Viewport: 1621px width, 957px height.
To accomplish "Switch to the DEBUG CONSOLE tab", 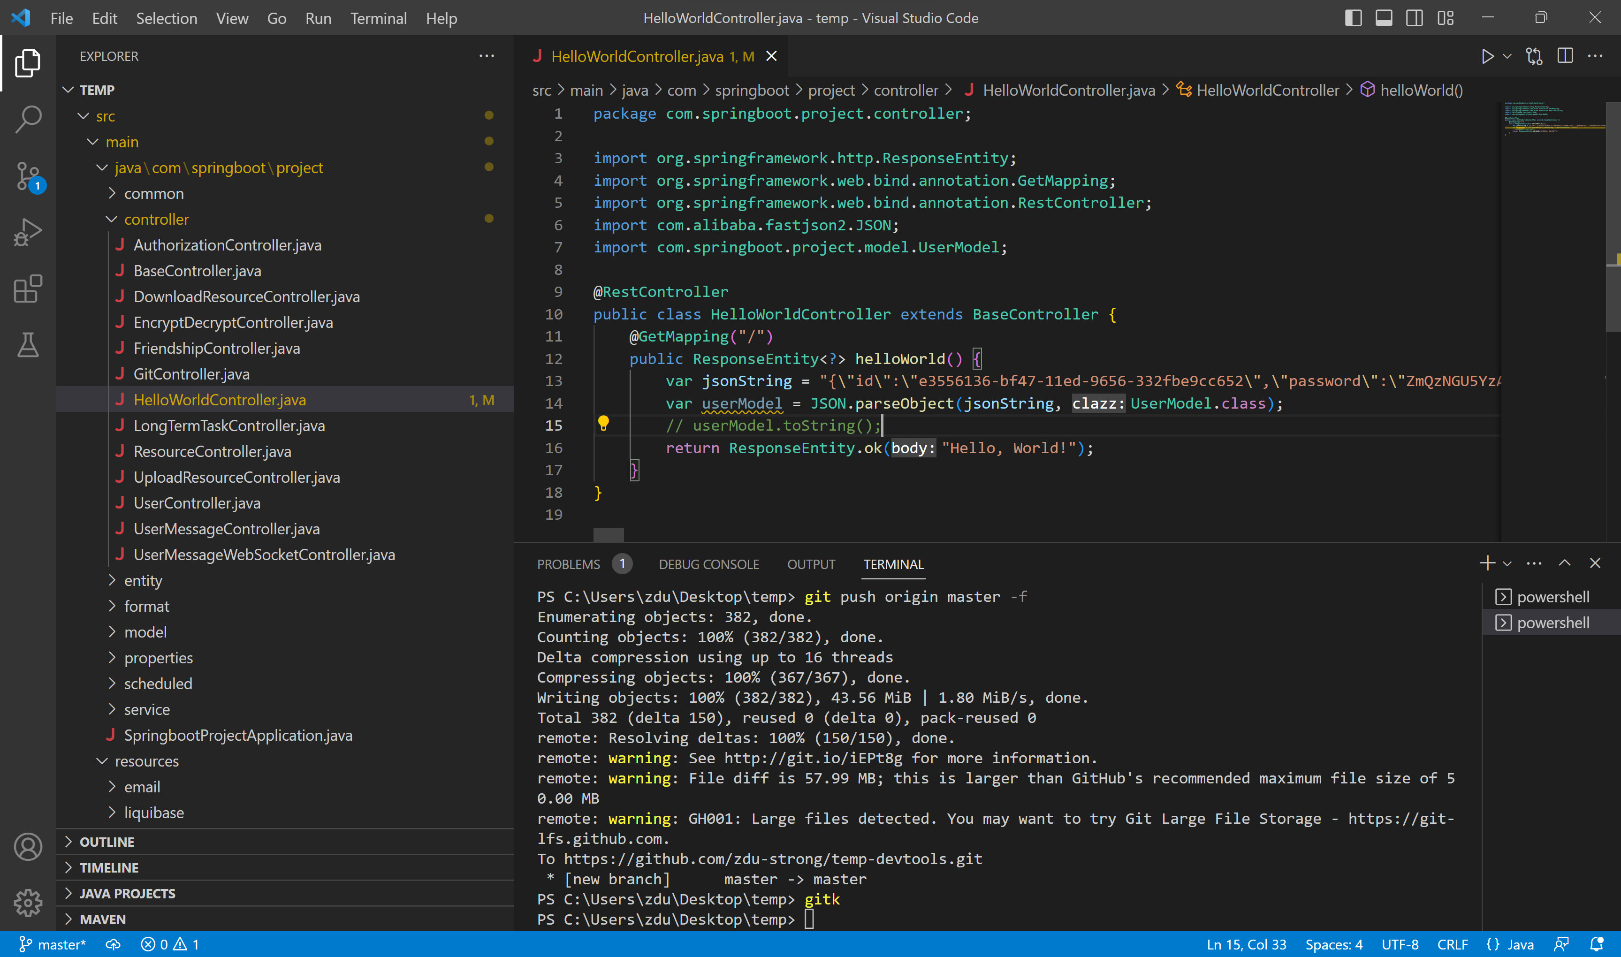I will [x=708, y=563].
